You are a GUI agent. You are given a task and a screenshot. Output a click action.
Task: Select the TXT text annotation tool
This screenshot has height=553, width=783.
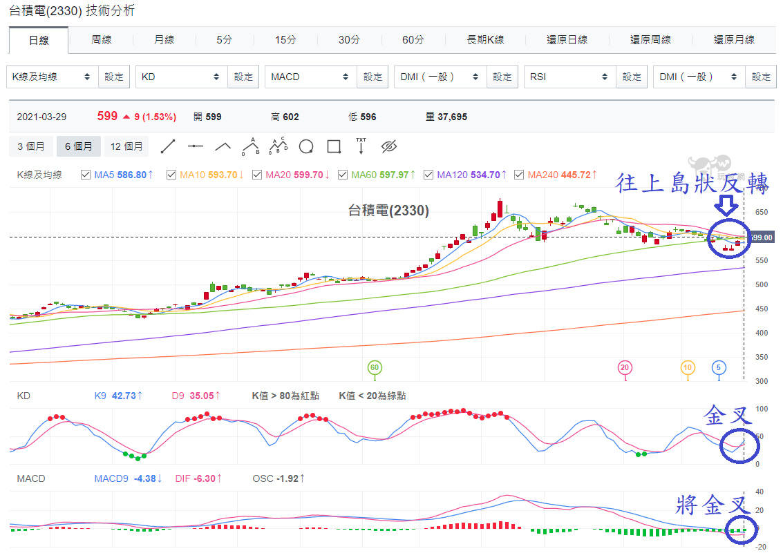click(361, 146)
